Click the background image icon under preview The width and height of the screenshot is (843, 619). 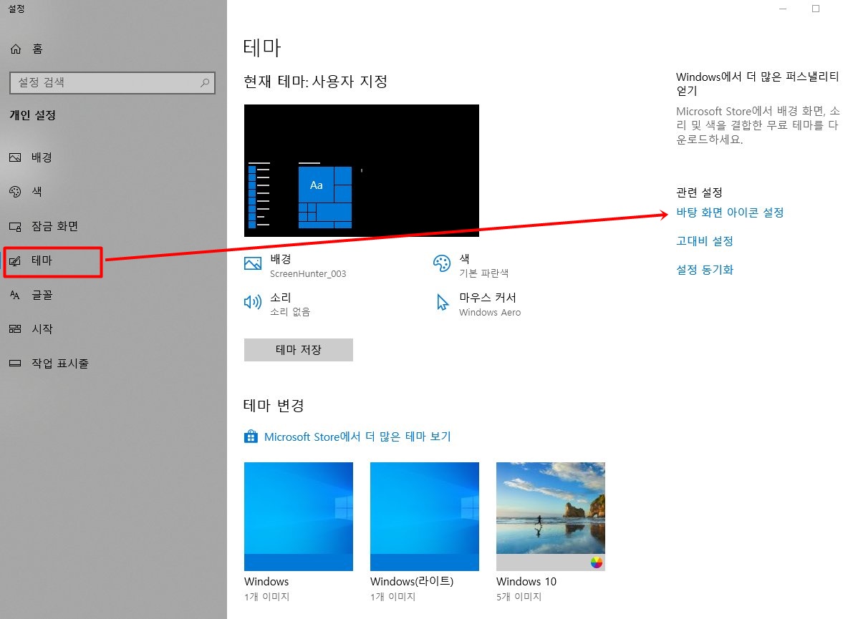point(253,263)
